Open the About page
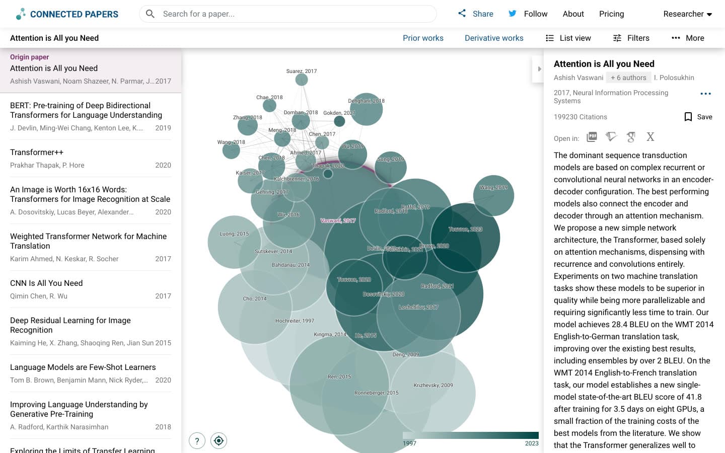This screenshot has height=453, width=725. coord(573,14)
